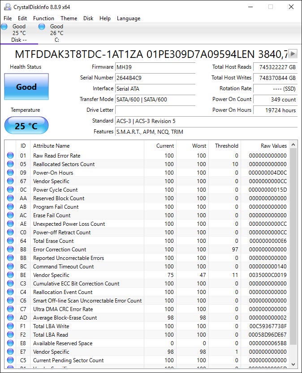Viewport: 302px width, 373px height.
Task: Click status orb for Command Timeout Count
Action: 10,267
